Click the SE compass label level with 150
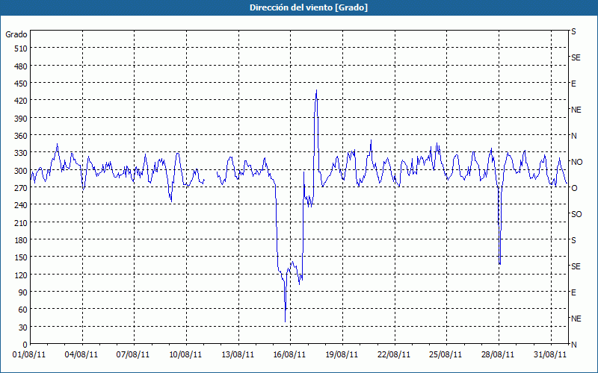598x373 pixels. 576,266
